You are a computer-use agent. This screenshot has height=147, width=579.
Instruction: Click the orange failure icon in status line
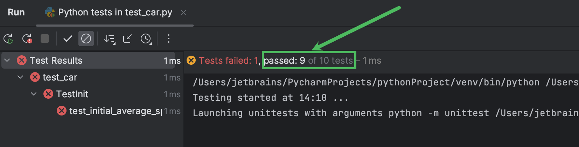[x=191, y=60]
